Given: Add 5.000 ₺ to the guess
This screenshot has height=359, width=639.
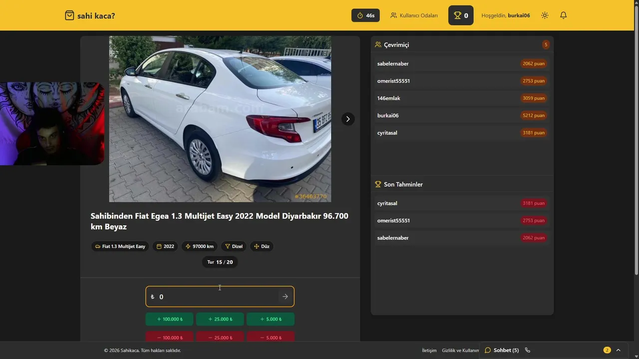Looking at the screenshot, I should [270, 319].
